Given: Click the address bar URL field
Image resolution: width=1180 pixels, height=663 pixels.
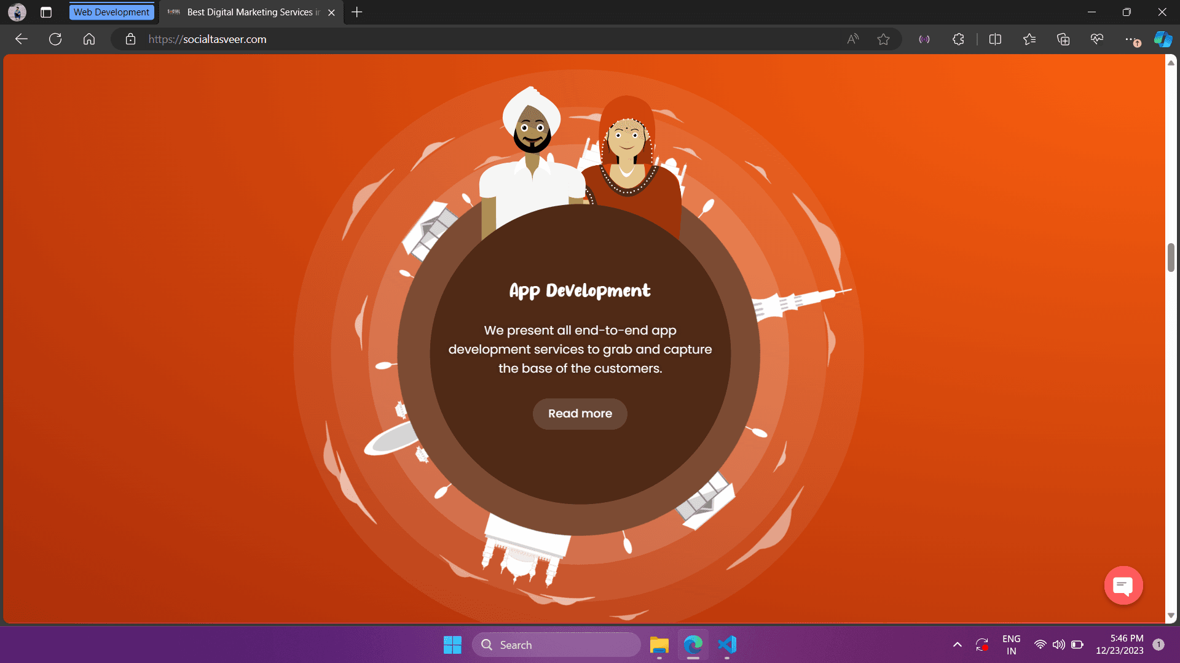Looking at the screenshot, I should click(430, 39).
